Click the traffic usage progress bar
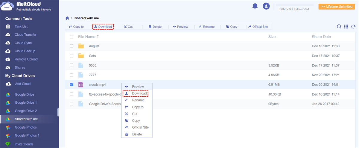Image resolution: width=359 pixels, height=148 pixels. [x=294, y=5]
